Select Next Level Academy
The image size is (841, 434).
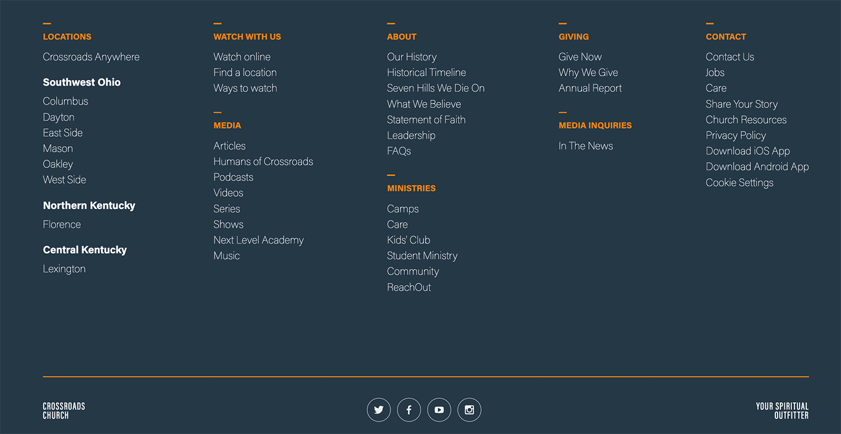coord(258,240)
